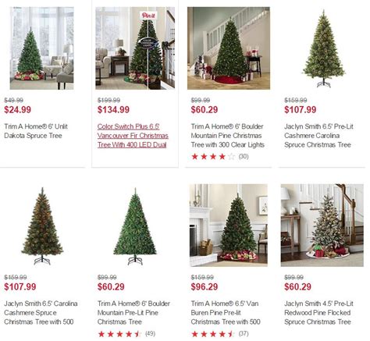Select the Boulder Mountain Pine 300 Clear Lights image
Viewport: 370px width, 341px height.
click(229, 48)
